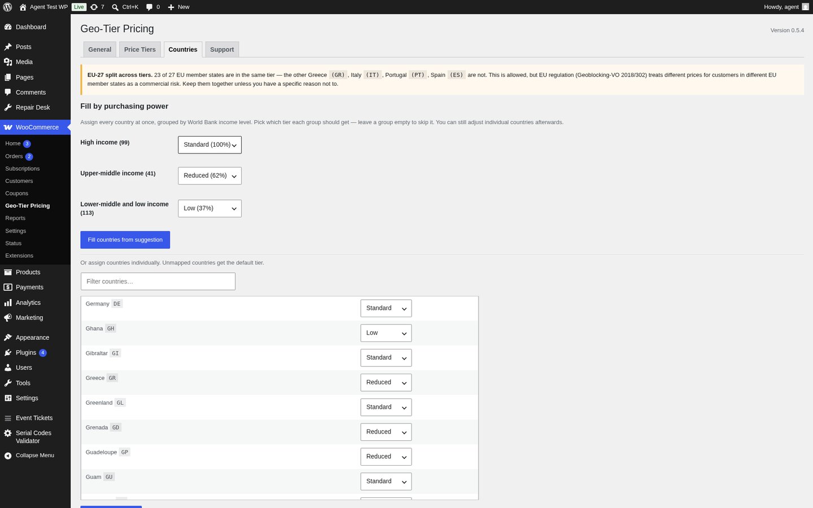Click the Version 0.5.4 text

[787, 30]
